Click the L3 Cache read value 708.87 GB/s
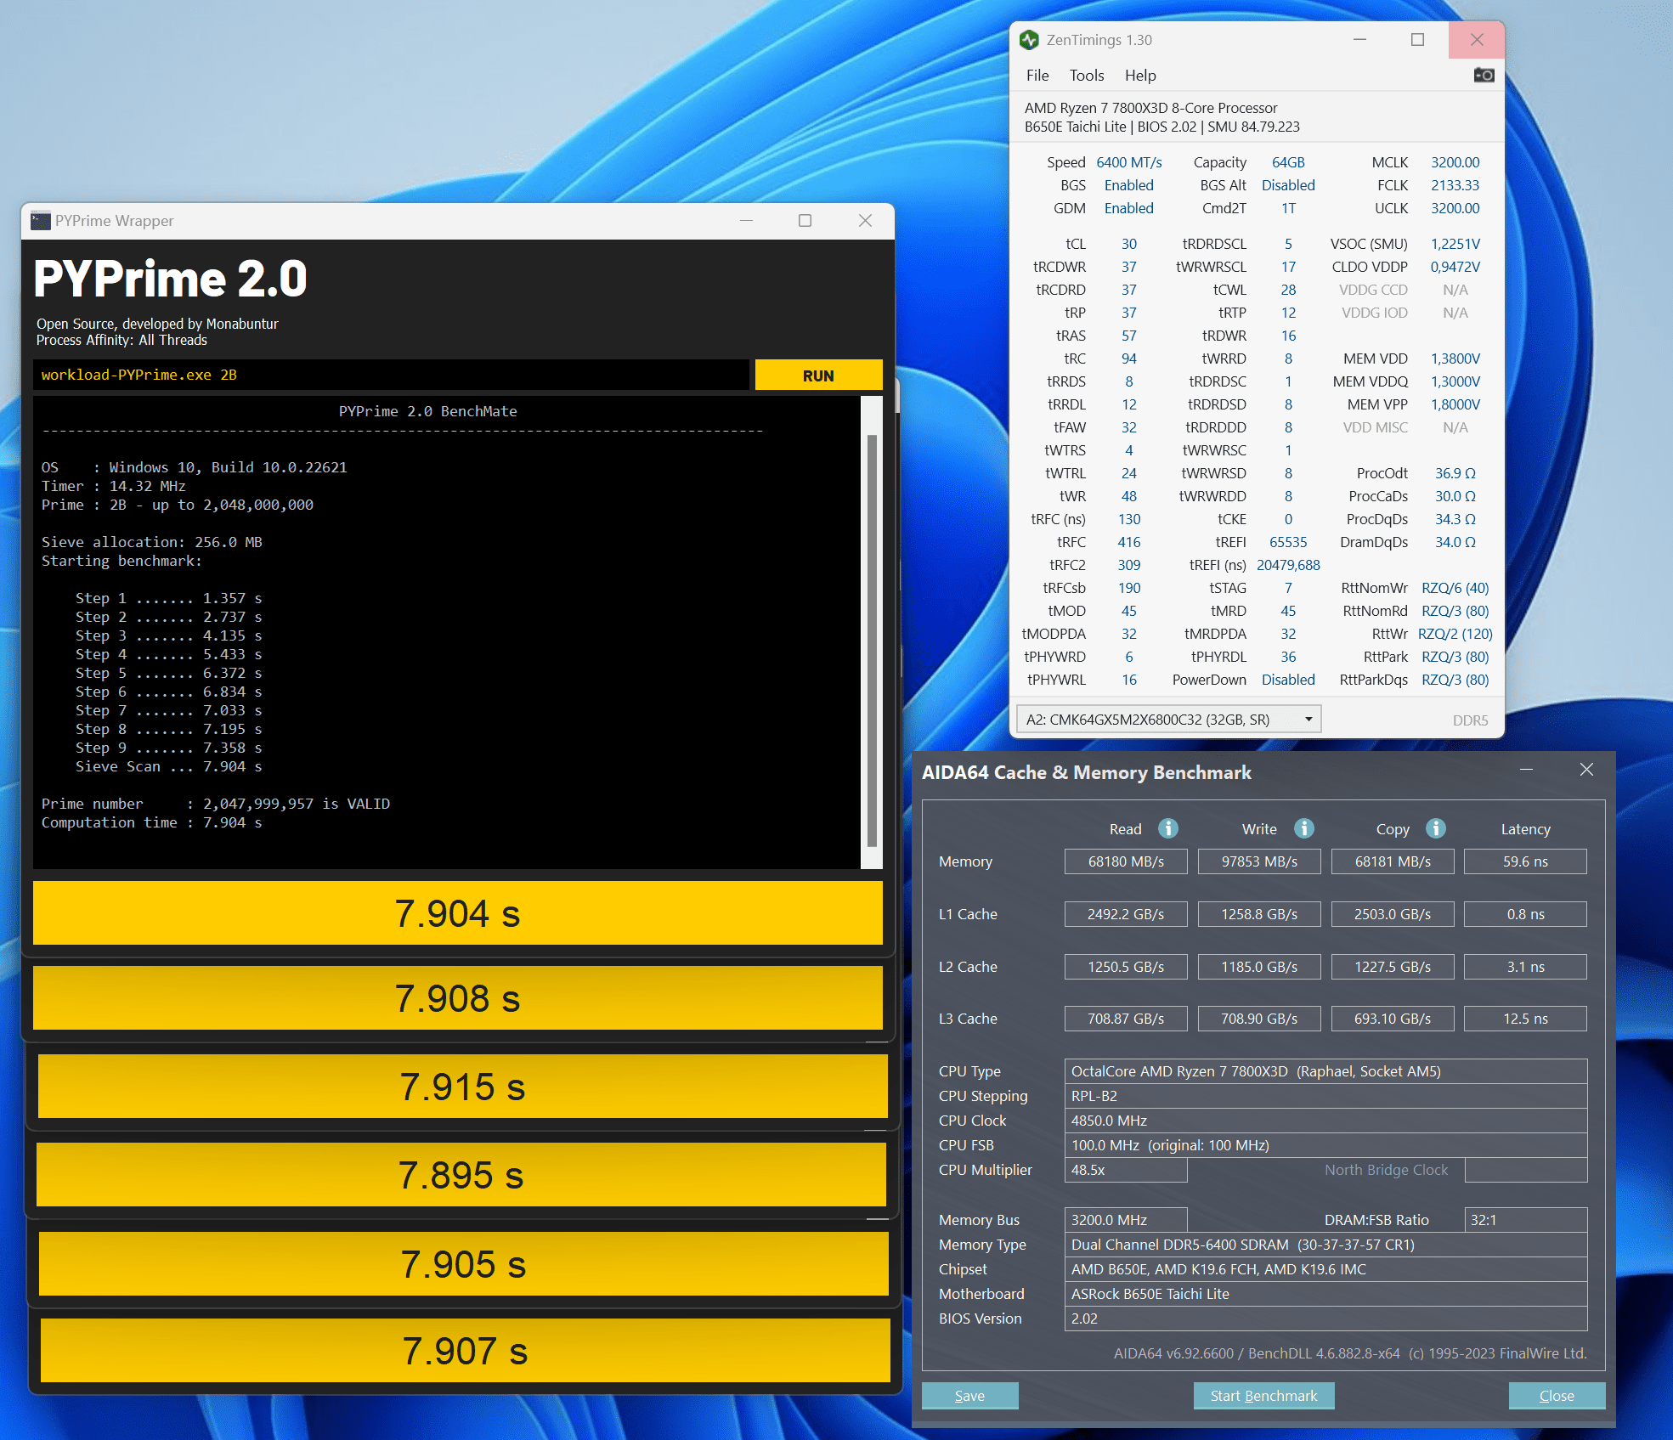This screenshot has height=1440, width=1673. click(x=1126, y=1019)
